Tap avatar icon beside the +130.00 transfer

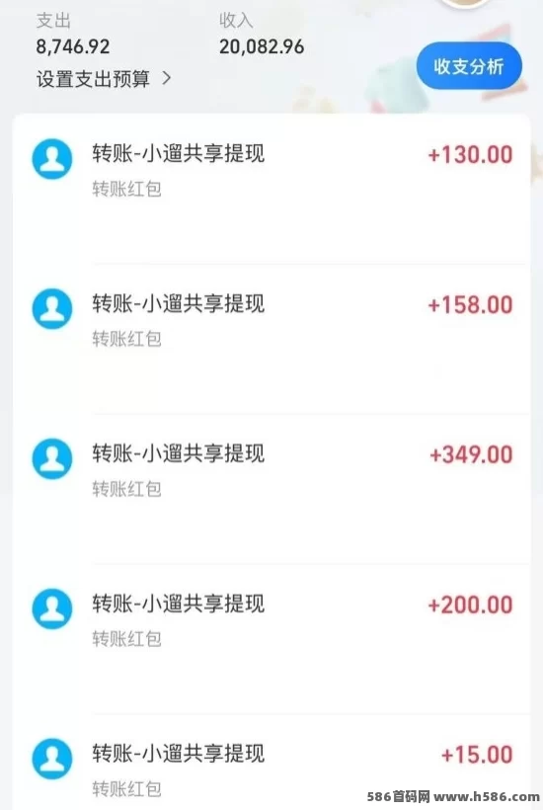[x=52, y=159]
